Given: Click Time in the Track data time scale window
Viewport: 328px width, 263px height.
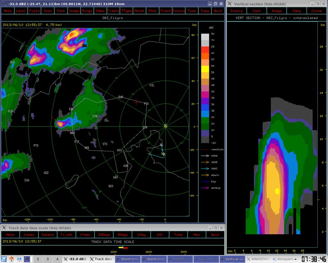Looking at the screenshot, I should click(178, 235).
